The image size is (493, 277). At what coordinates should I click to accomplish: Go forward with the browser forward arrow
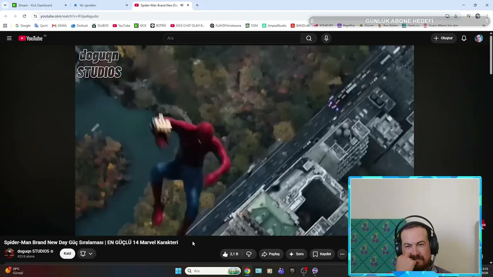tap(15, 16)
